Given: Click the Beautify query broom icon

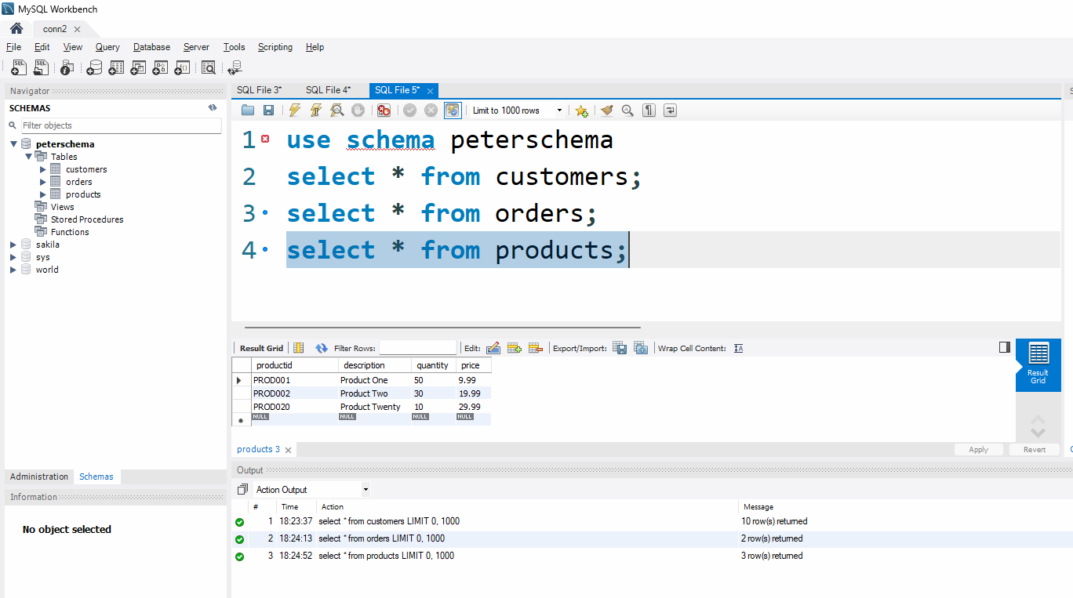Looking at the screenshot, I should 606,111.
